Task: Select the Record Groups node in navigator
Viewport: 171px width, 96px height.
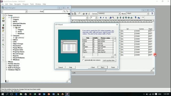Action: tap(18, 54)
